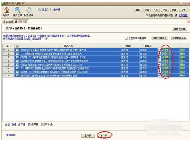Select product name ending 03609
Image resolution: width=196 pixels, height=142 pixels.
pos(54,72)
